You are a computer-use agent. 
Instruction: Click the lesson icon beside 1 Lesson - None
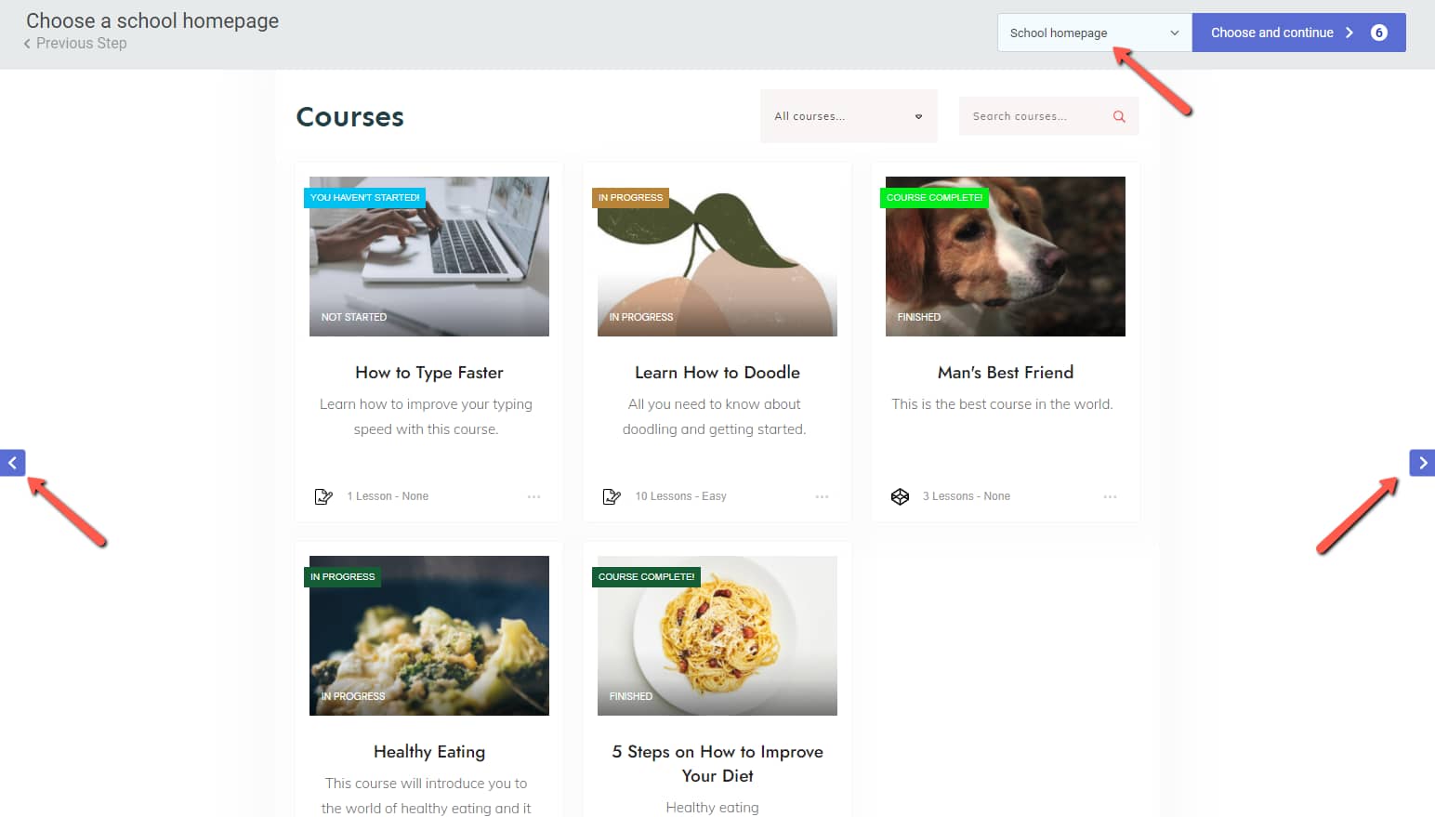(323, 496)
